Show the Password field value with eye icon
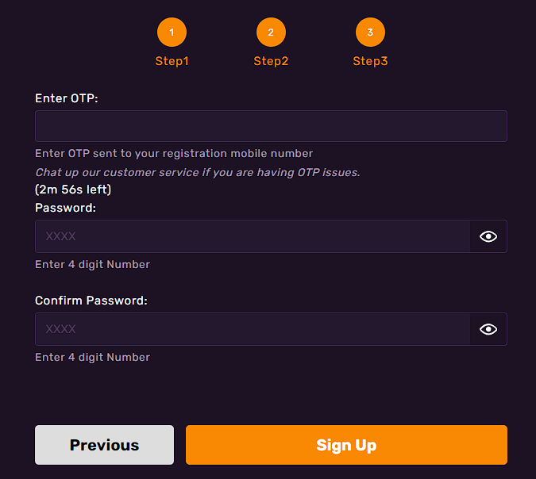The height and width of the screenshot is (479, 536). pyautogui.click(x=488, y=236)
